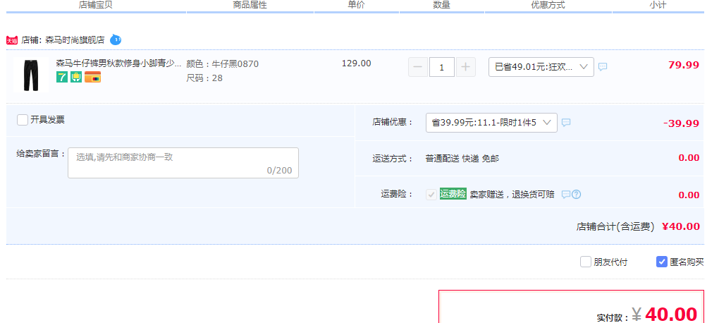Image resolution: width=719 pixels, height=323 pixels.
Task: Click the quantity input showing 1
Action: point(442,67)
